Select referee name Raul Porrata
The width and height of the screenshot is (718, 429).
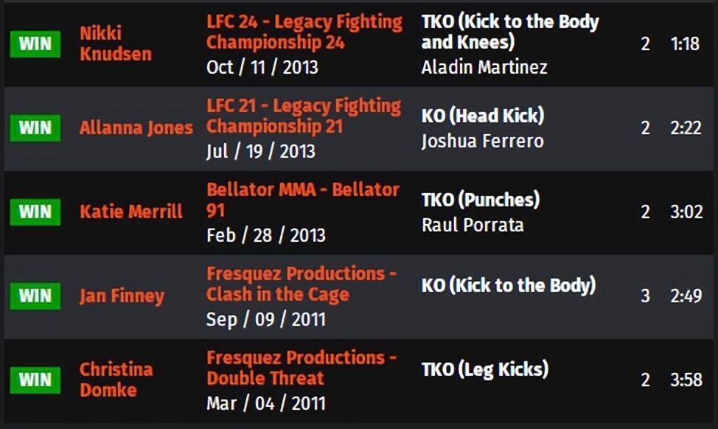(x=473, y=225)
